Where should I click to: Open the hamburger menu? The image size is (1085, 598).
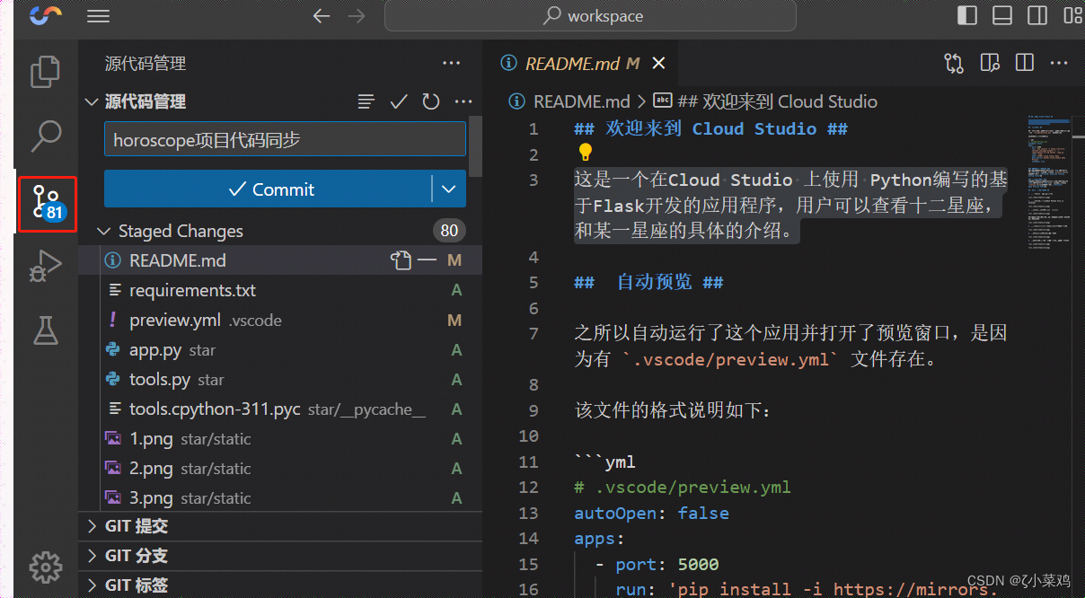click(98, 15)
